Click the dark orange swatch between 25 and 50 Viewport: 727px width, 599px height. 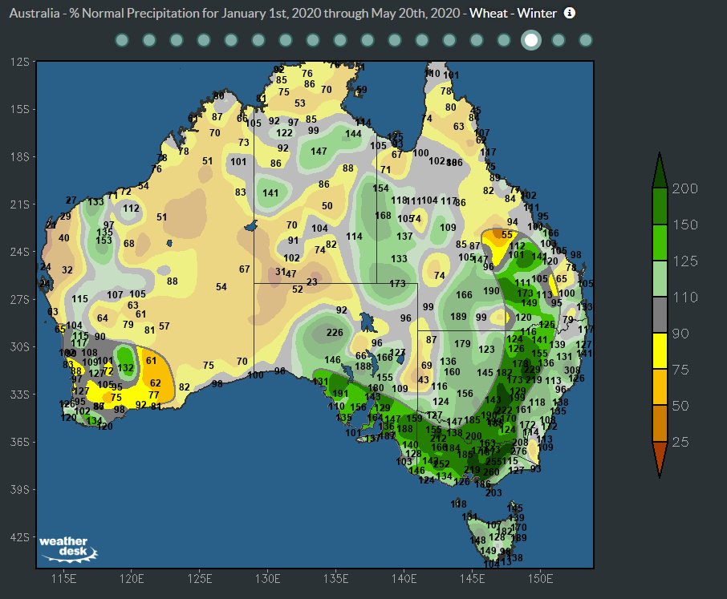[x=660, y=423]
